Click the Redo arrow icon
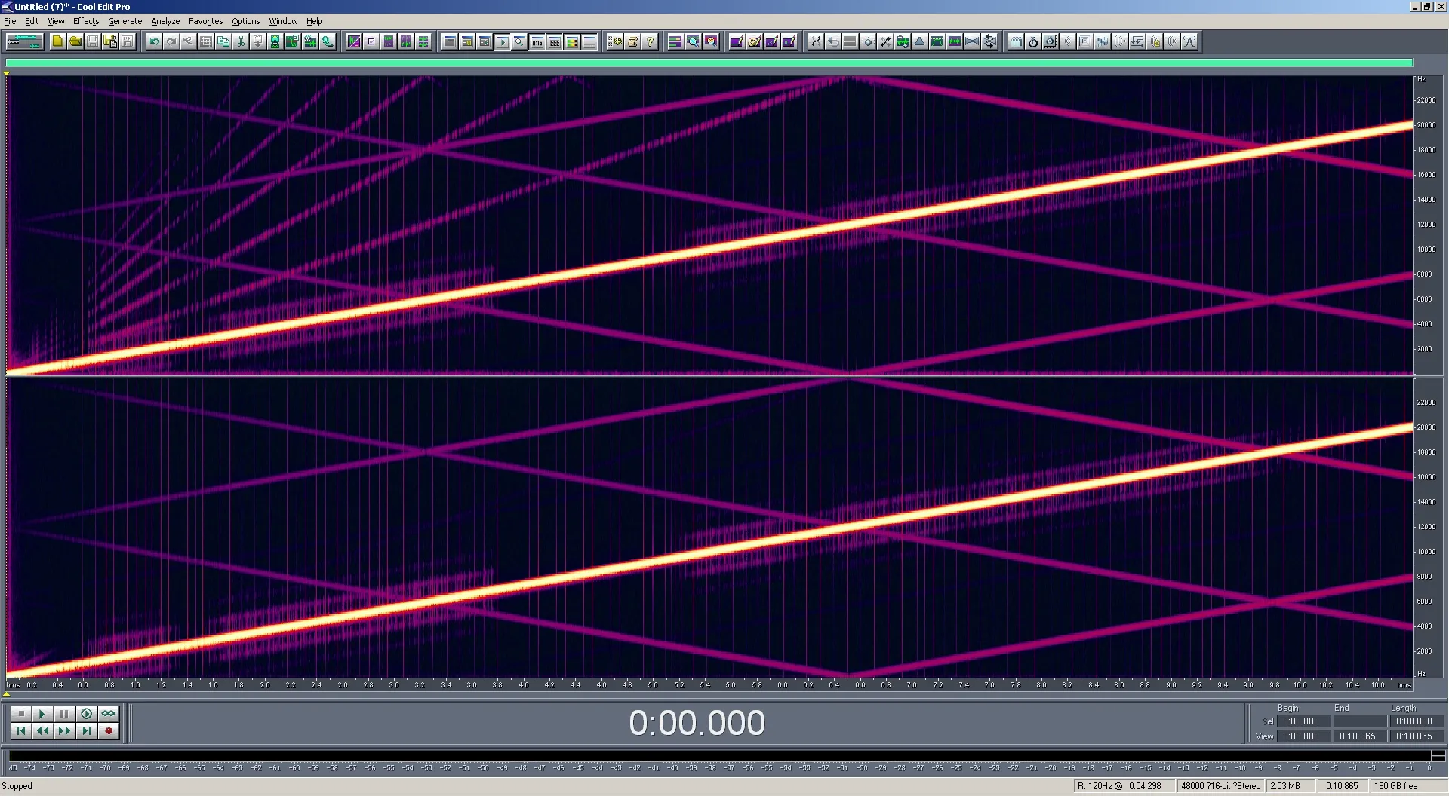Viewport: 1449px width, 796px height. pos(171,41)
